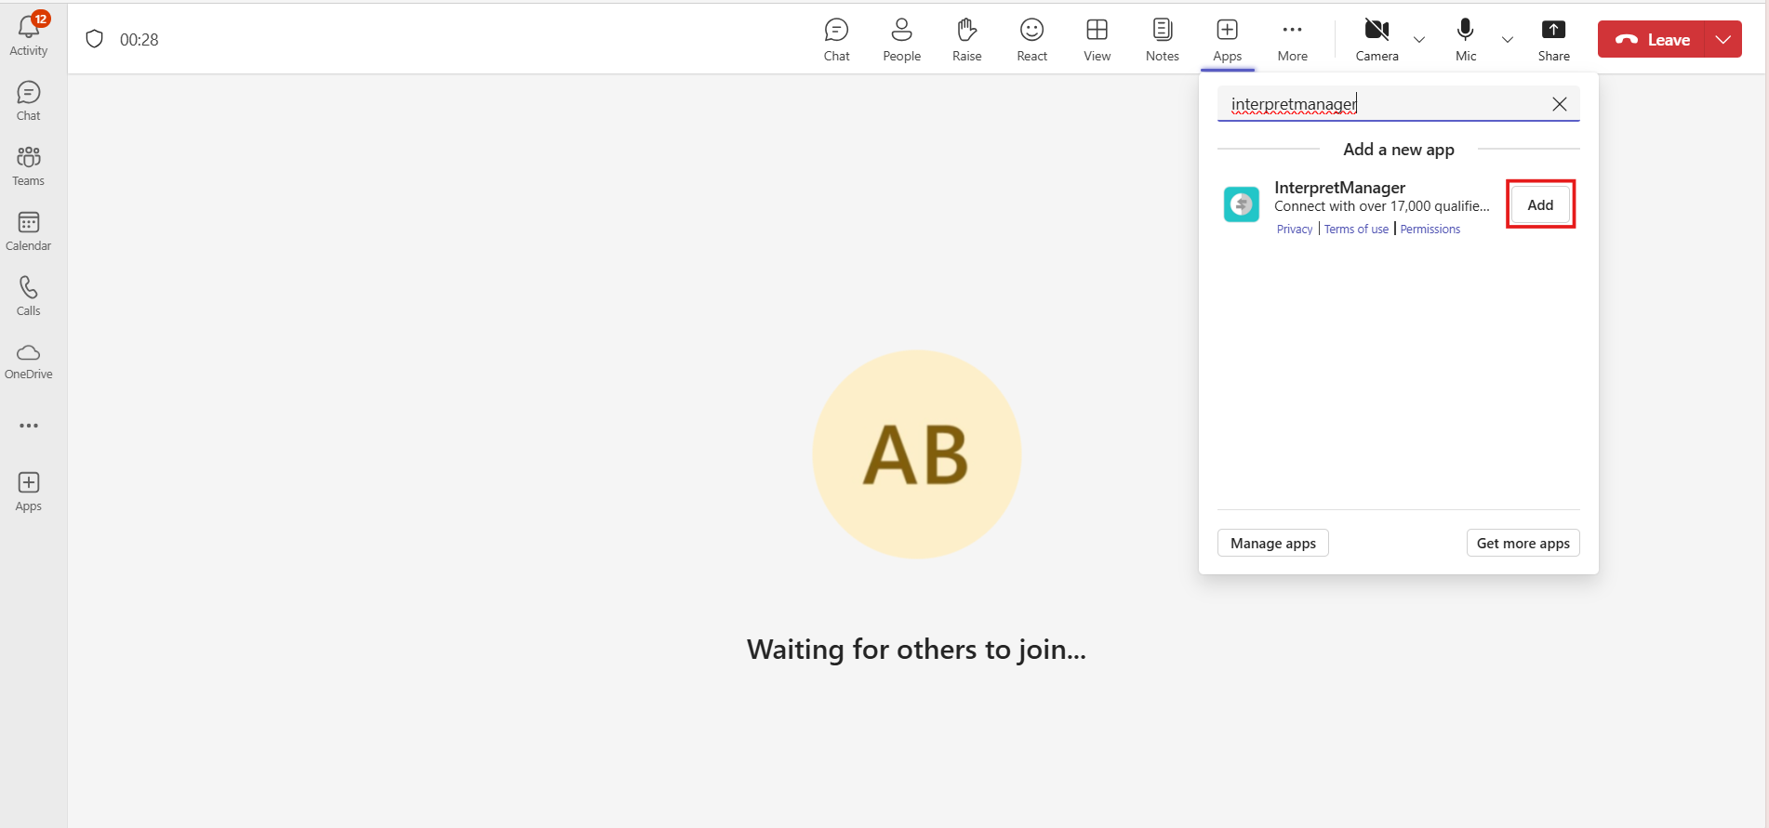Image resolution: width=1769 pixels, height=828 pixels.
Task: Raise your hand in the meeting
Action: tap(966, 40)
